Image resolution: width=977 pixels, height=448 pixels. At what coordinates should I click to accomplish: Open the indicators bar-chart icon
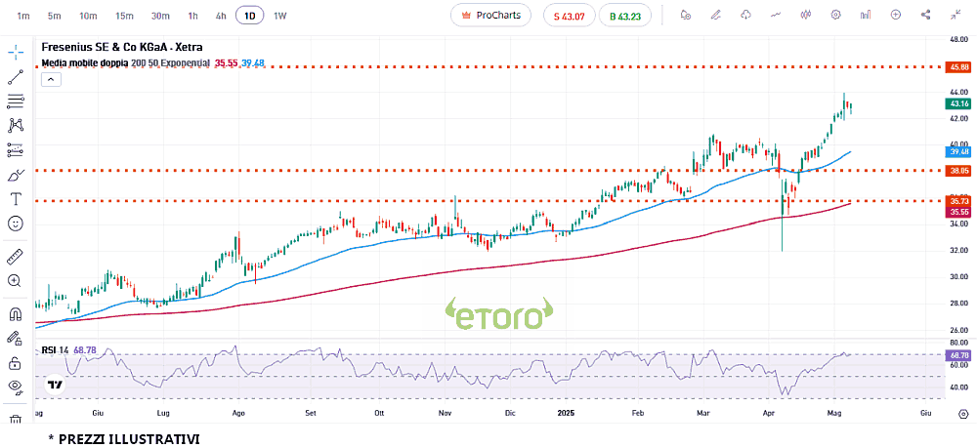click(x=866, y=15)
